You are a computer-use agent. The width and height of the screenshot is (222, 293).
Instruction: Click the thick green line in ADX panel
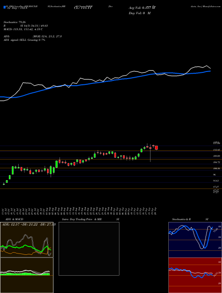click(x=25, y=247)
